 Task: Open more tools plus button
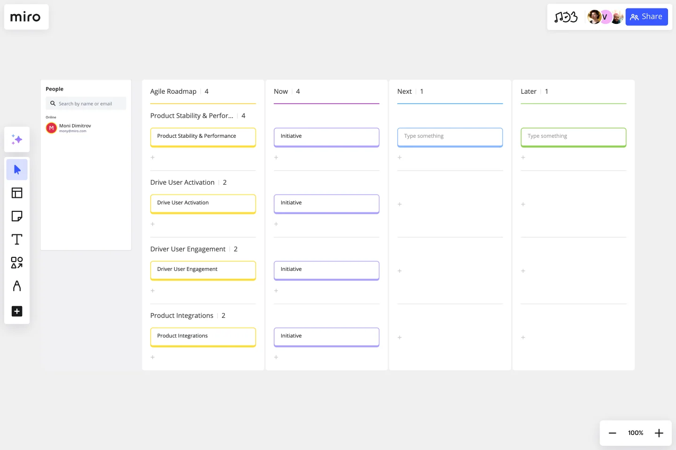click(x=17, y=311)
